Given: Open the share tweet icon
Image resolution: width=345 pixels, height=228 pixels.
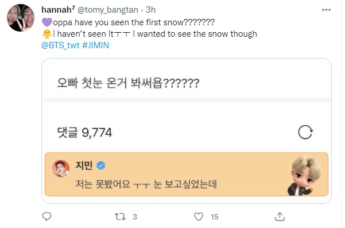Looking at the screenshot, I should point(280,217).
